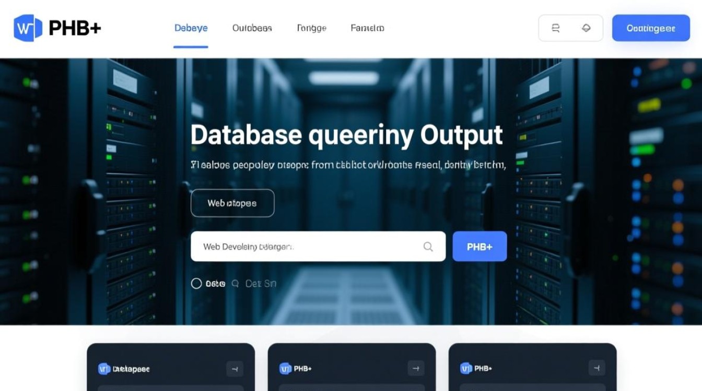Expand the first card using its arrow button
Image resolution: width=702 pixels, height=391 pixels.
tap(235, 369)
